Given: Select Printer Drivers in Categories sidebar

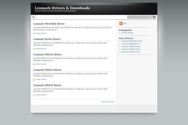Looking at the screenshot, I should 128,33.
